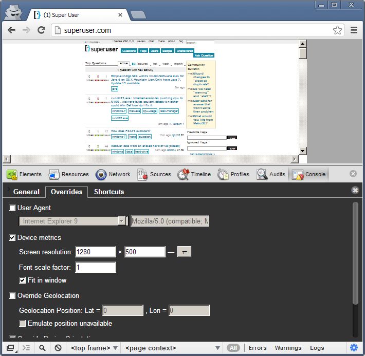Open the Shortcuts settings tab
Screen dimensions: 365x356
pyautogui.click(x=109, y=192)
